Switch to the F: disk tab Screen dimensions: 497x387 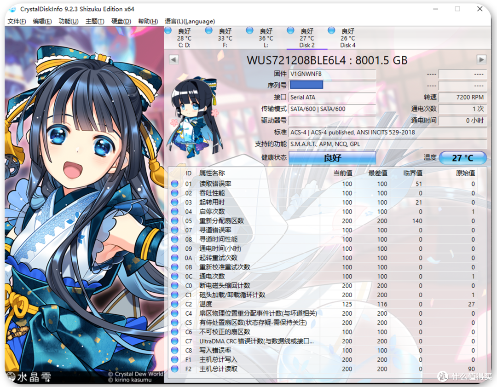(225, 38)
